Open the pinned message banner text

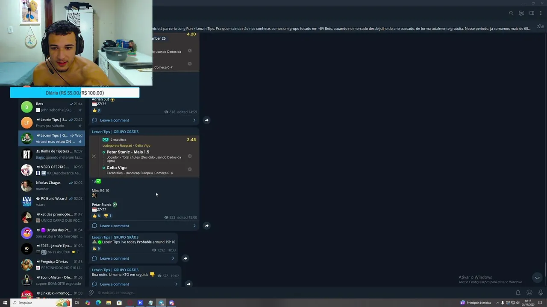point(341,29)
